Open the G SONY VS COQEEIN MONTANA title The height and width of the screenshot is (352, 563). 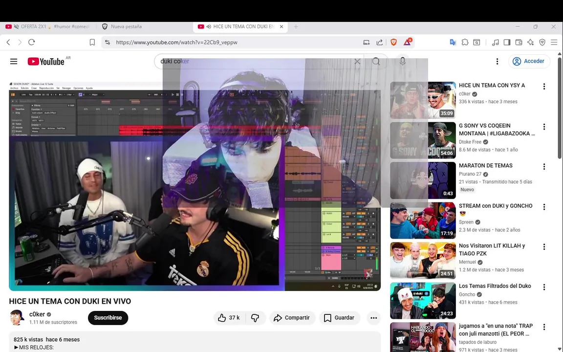[x=497, y=130]
